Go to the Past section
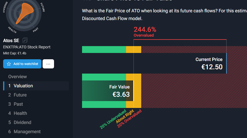Viewport: 247px width, 138px height. [16, 104]
